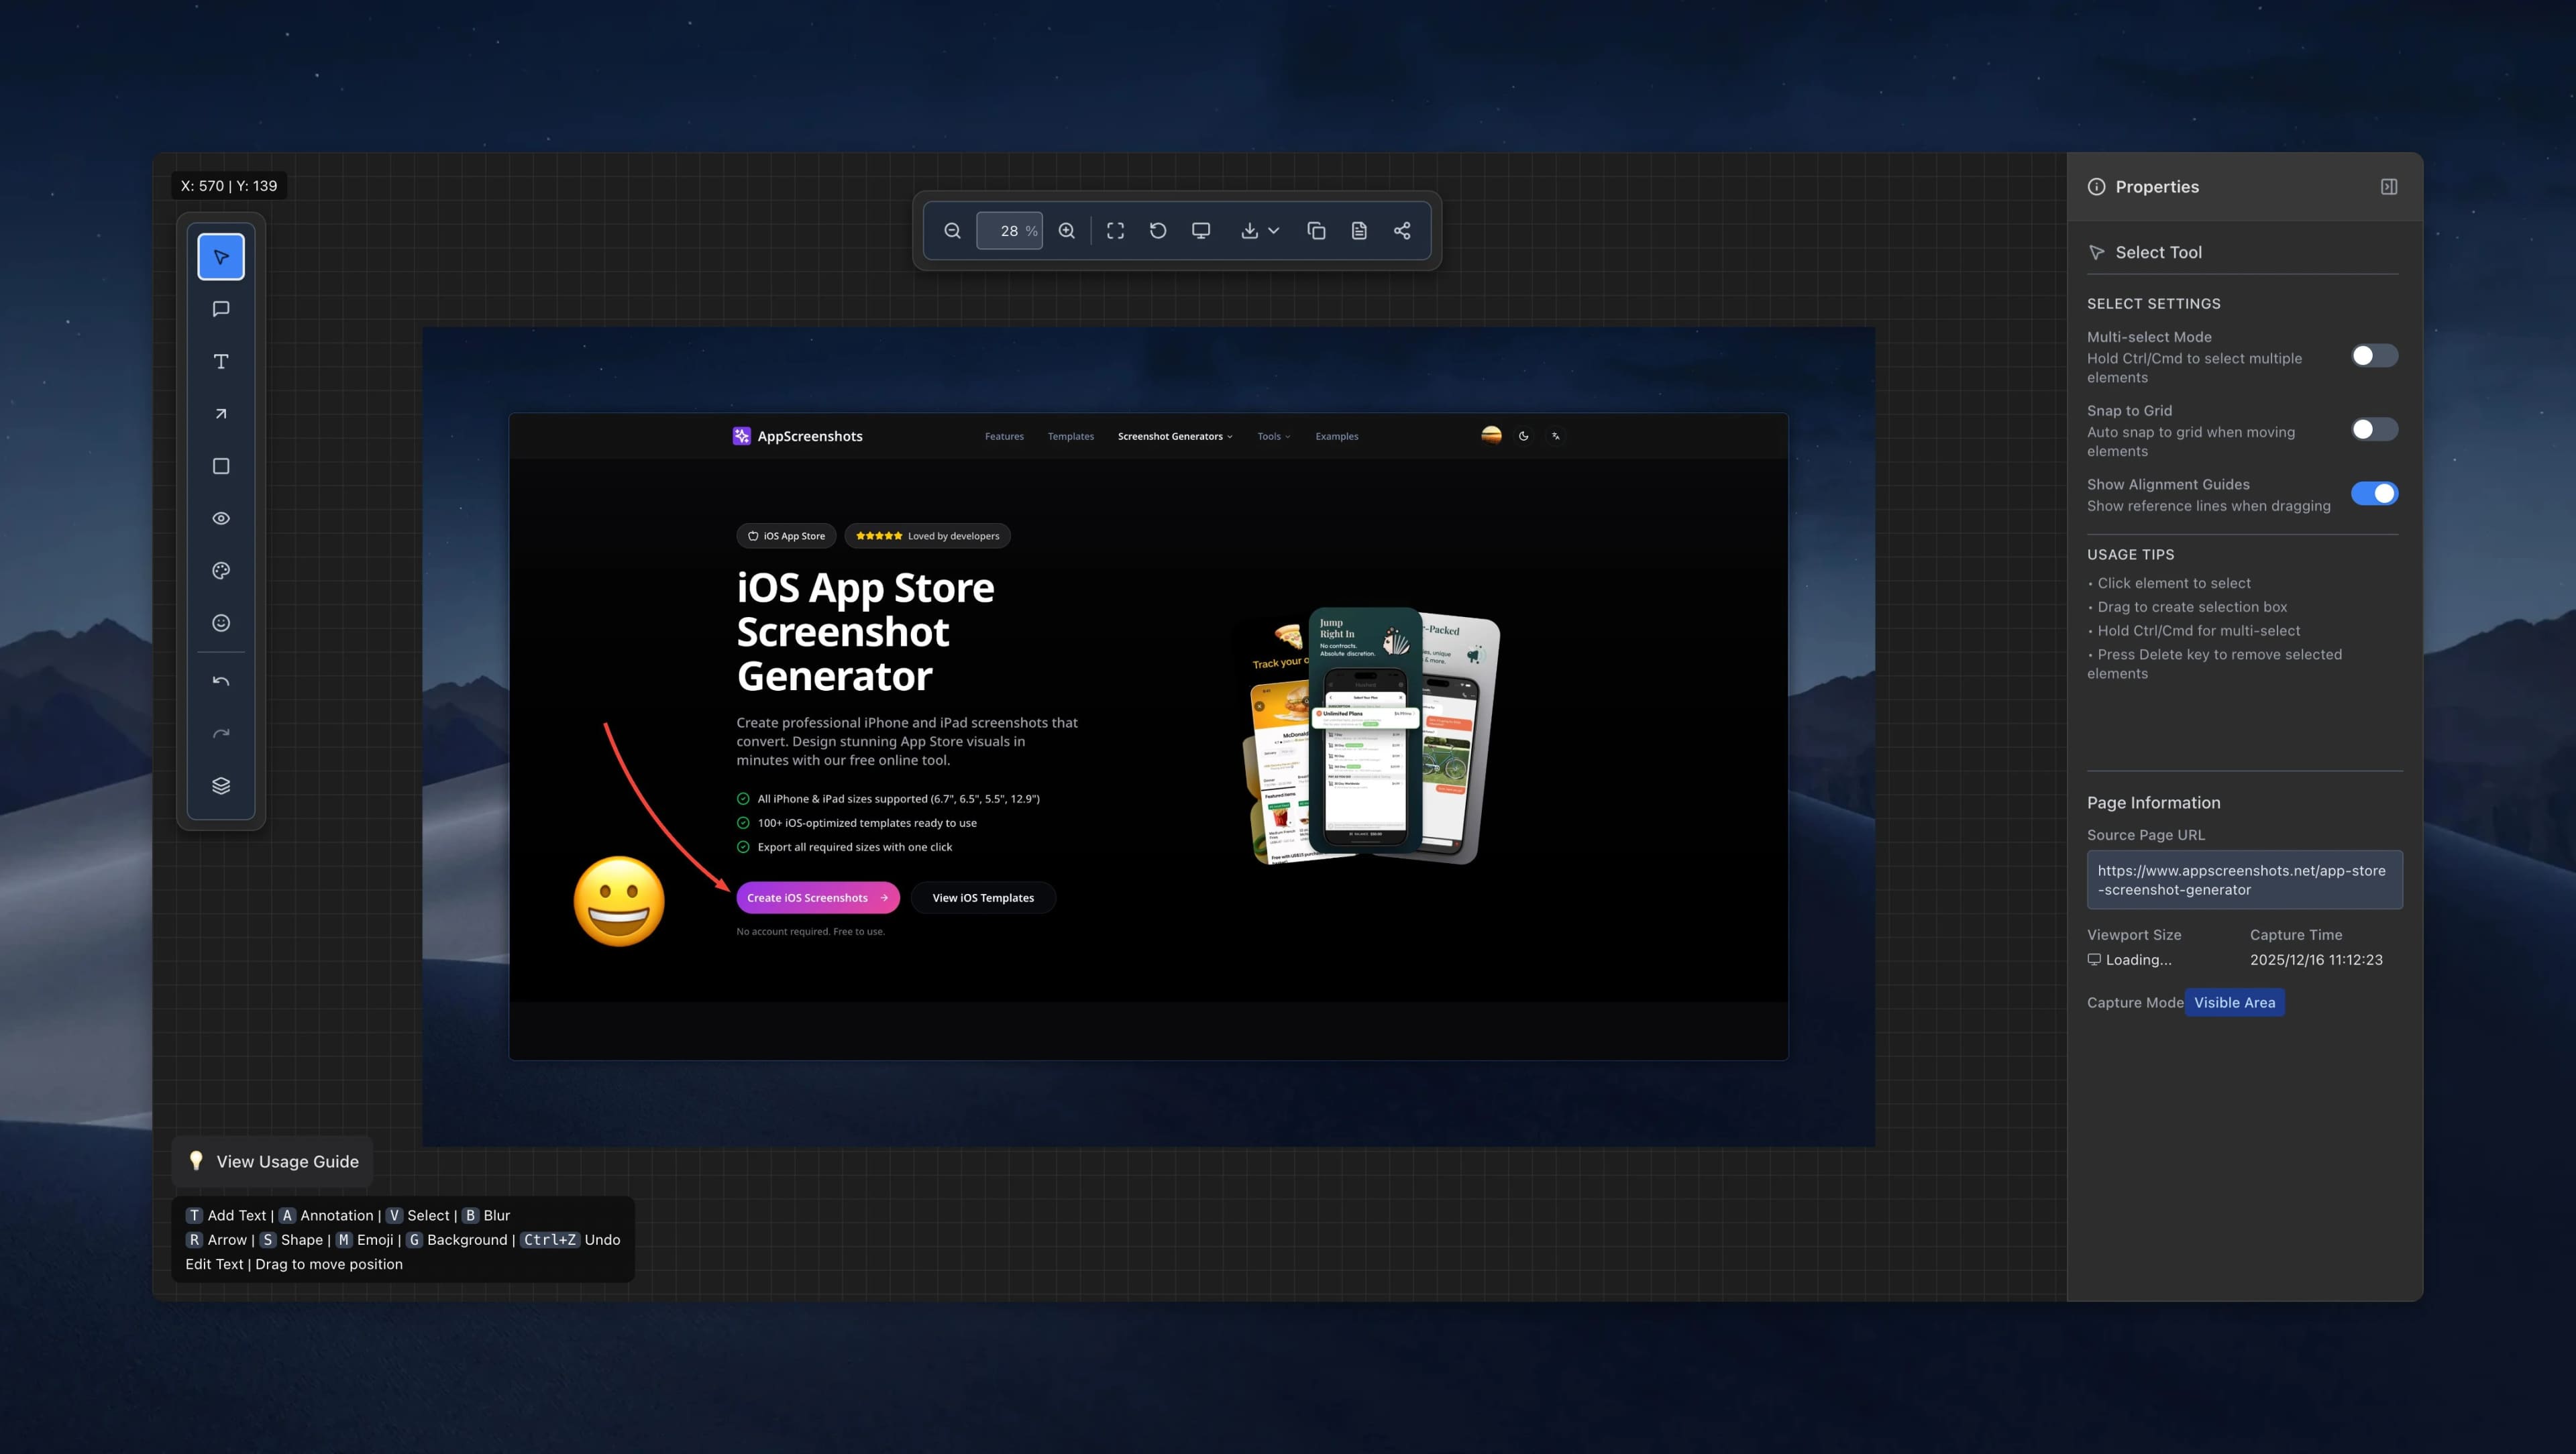Click the iOS App Store badge

click(786, 536)
